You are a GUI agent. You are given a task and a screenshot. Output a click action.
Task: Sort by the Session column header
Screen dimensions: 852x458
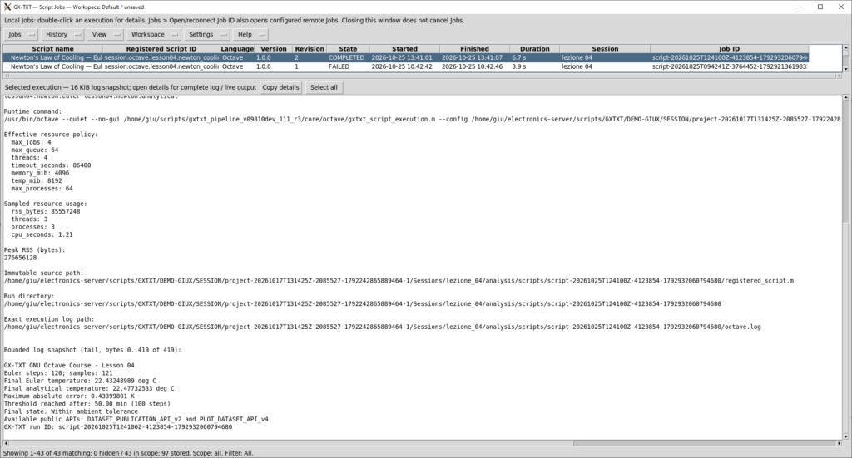[x=605, y=49]
